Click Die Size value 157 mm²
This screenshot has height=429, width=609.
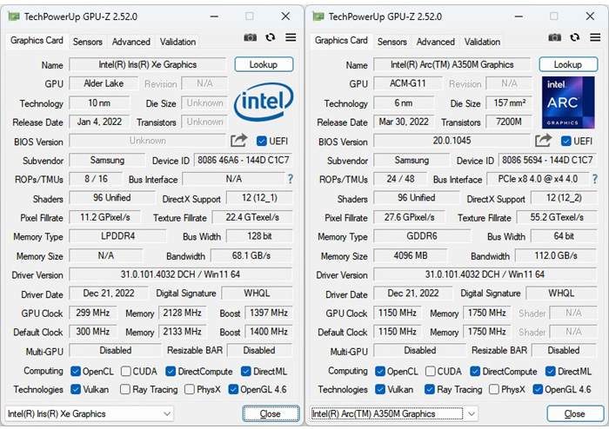click(x=510, y=103)
